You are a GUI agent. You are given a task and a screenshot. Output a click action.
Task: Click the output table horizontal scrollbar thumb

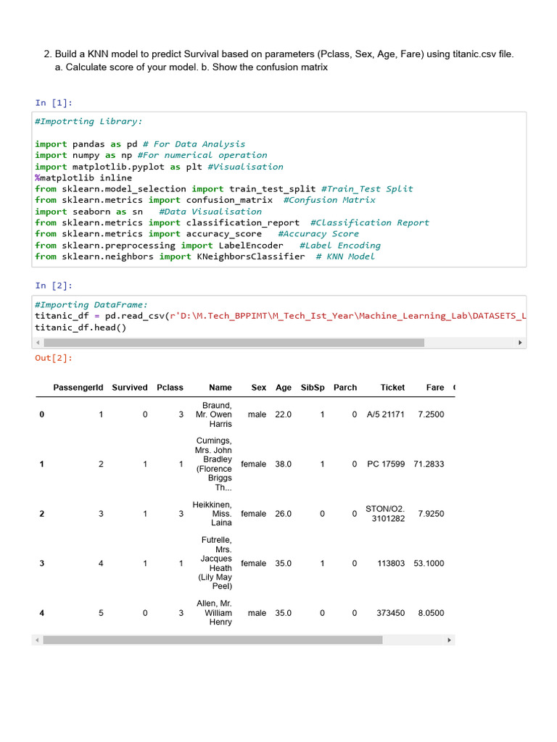click(x=213, y=641)
